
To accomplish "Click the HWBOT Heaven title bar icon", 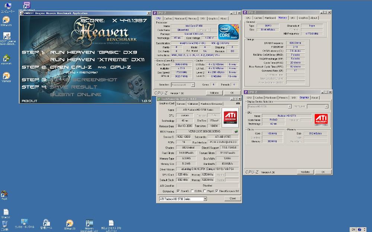I will pos(22,13).
